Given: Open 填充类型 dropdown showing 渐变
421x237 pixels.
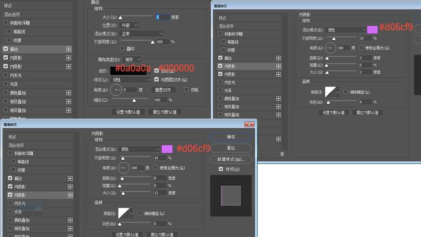Looking at the screenshot, I should point(132,59).
